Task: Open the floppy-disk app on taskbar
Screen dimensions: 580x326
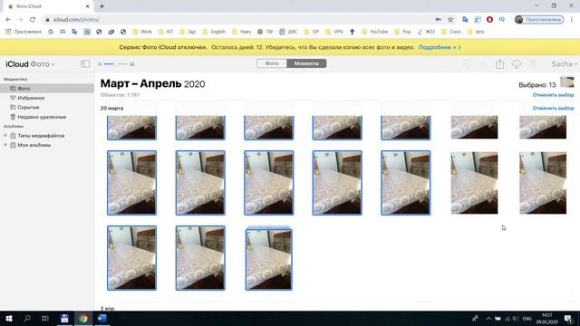Action: [x=64, y=318]
